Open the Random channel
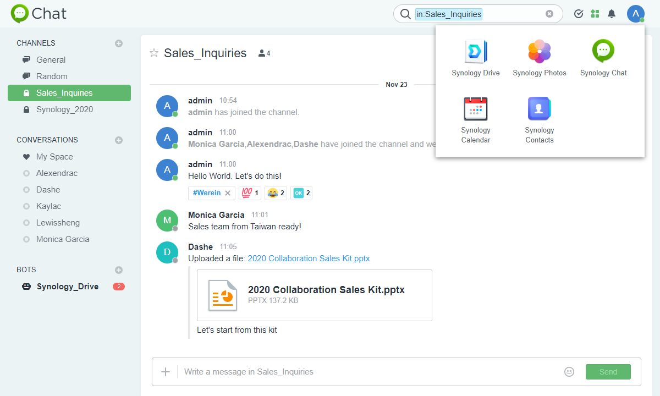 click(x=69, y=76)
